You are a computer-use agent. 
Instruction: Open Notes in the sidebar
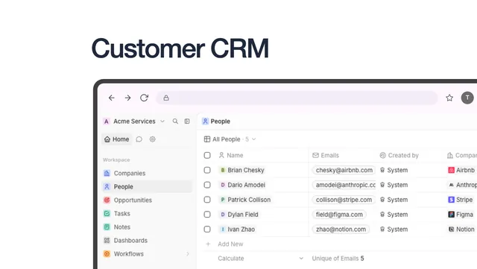pyautogui.click(x=148, y=227)
